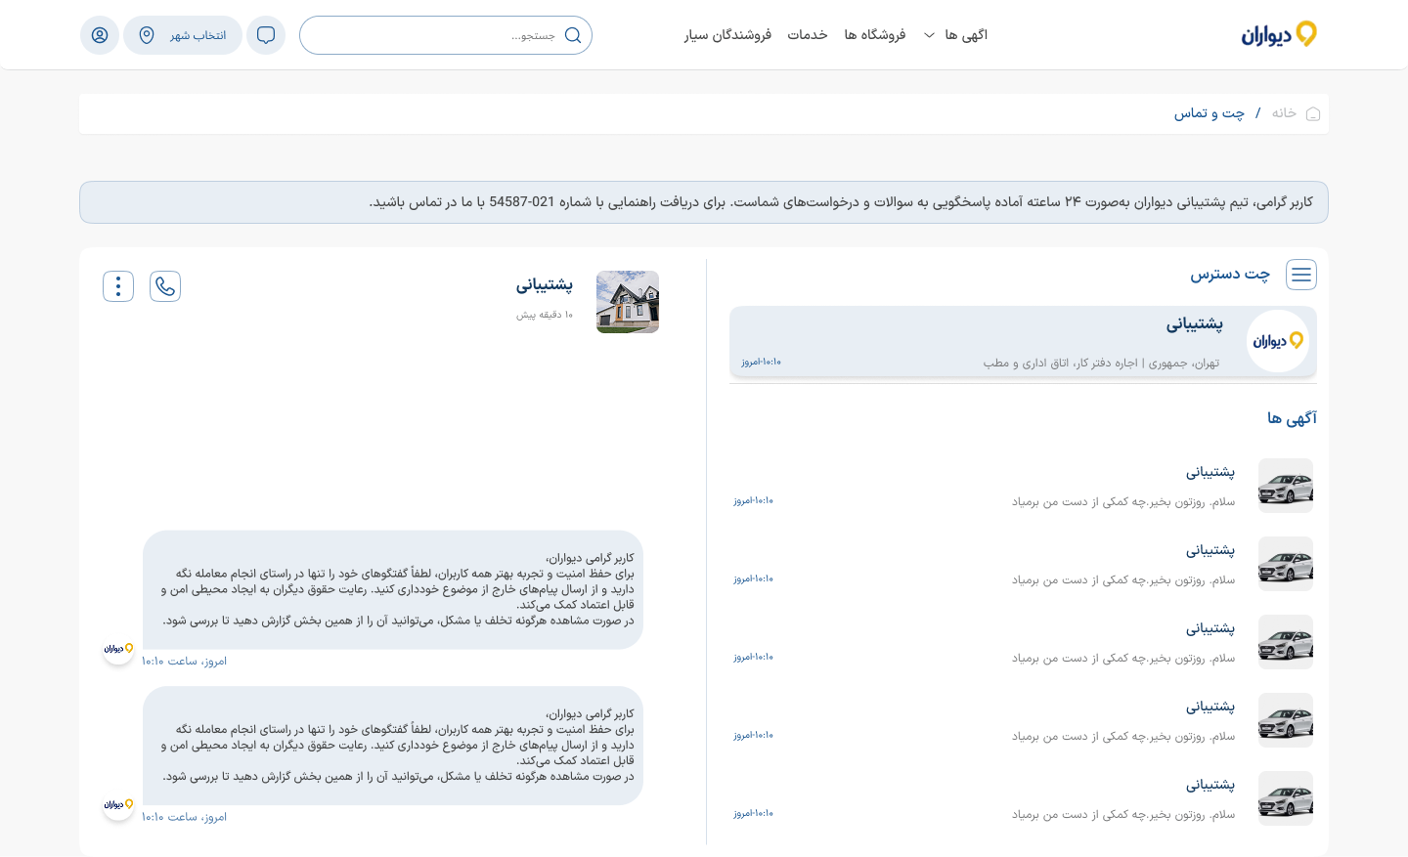The height and width of the screenshot is (857, 1408).
Task: Open the fourth car conversation thumbnail
Action: pyautogui.click(x=1286, y=720)
